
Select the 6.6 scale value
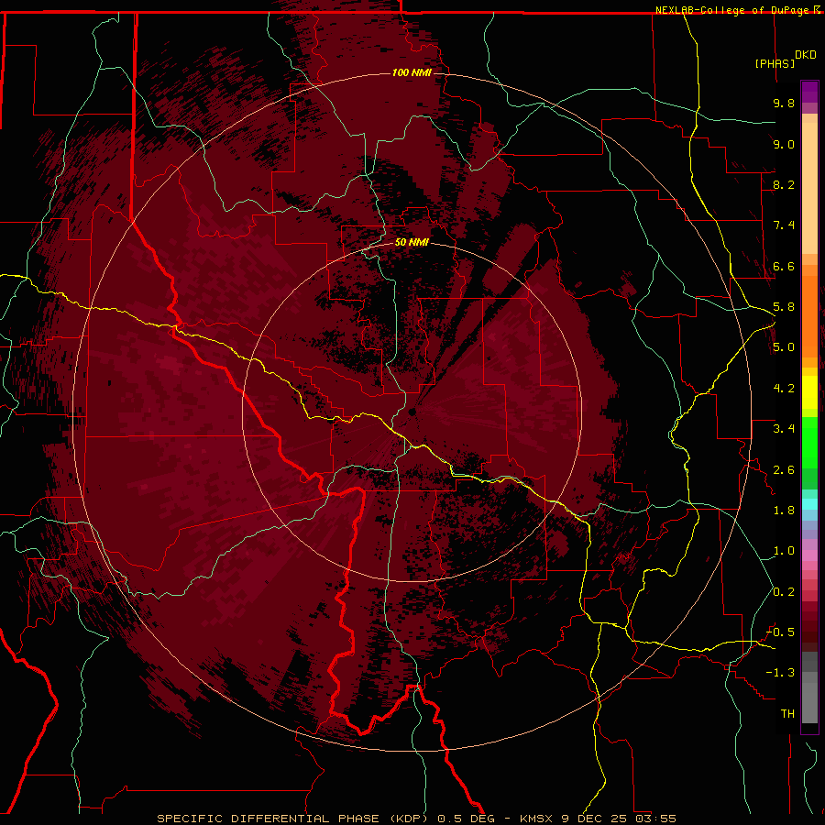[x=784, y=266]
